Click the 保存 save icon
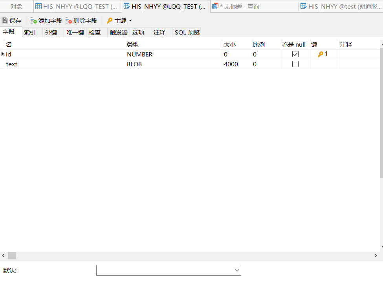The image size is (383, 293). click(x=4, y=20)
